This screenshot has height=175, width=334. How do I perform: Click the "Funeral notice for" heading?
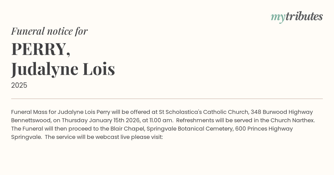[x=49, y=31]
